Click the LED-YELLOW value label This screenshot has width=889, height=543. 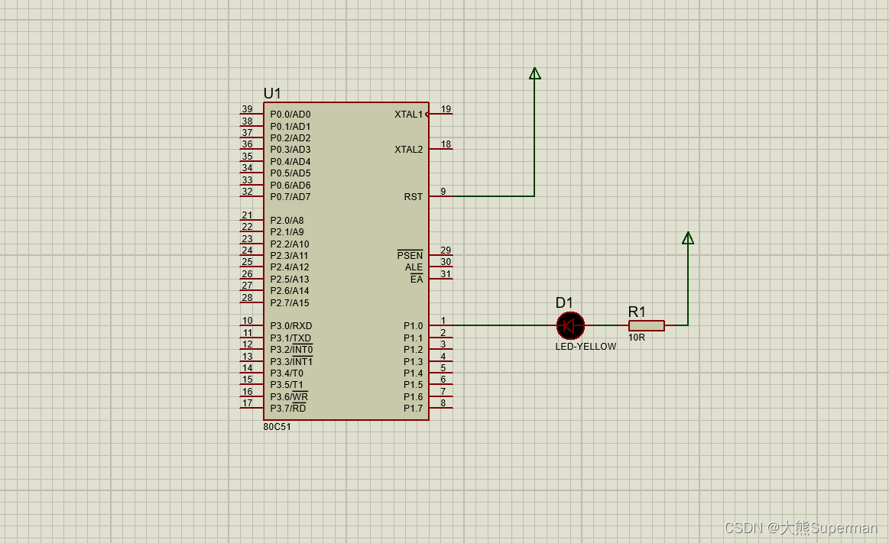pyautogui.click(x=586, y=347)
